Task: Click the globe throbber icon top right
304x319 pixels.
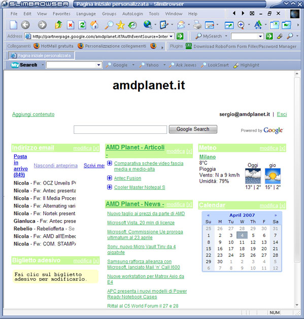Action: (x=295, y=14)
